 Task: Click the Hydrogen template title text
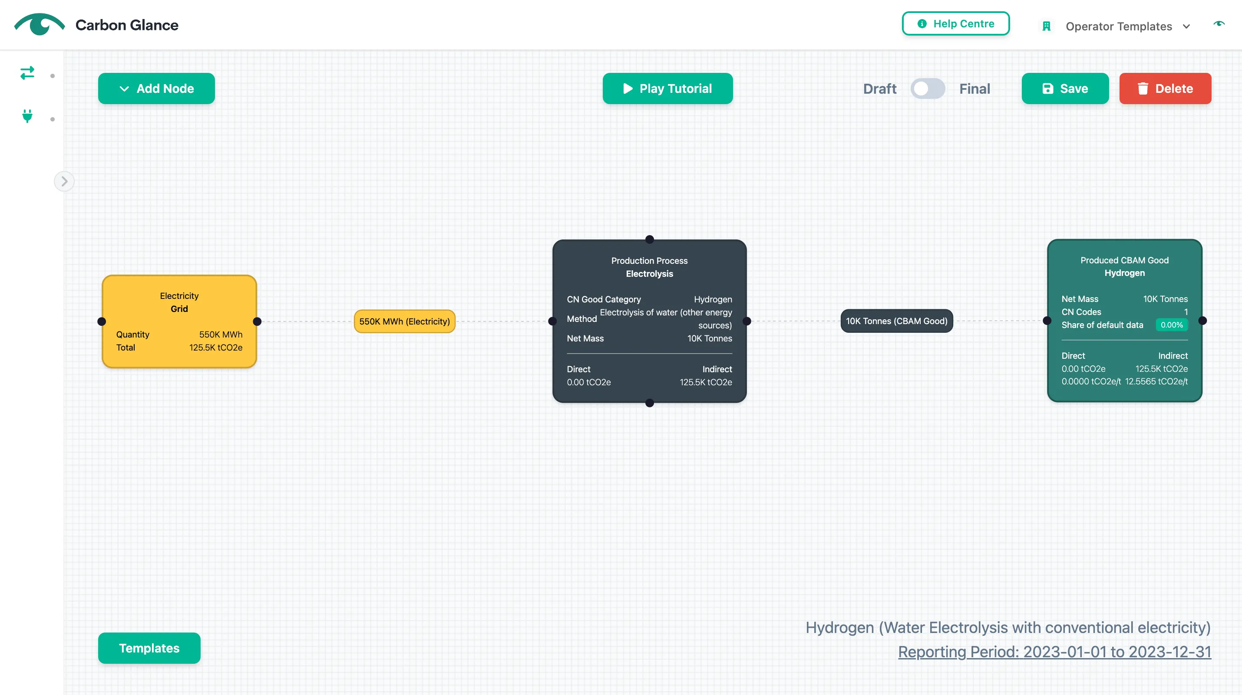1008,628
